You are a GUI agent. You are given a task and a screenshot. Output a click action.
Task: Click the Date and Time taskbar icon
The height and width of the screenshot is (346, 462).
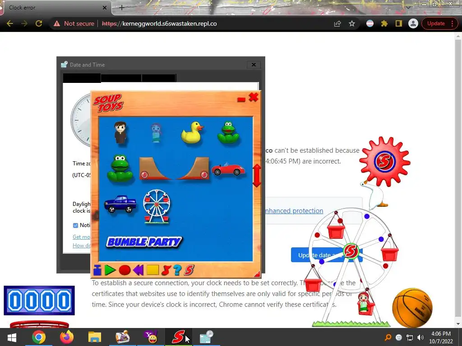point(207,337)
